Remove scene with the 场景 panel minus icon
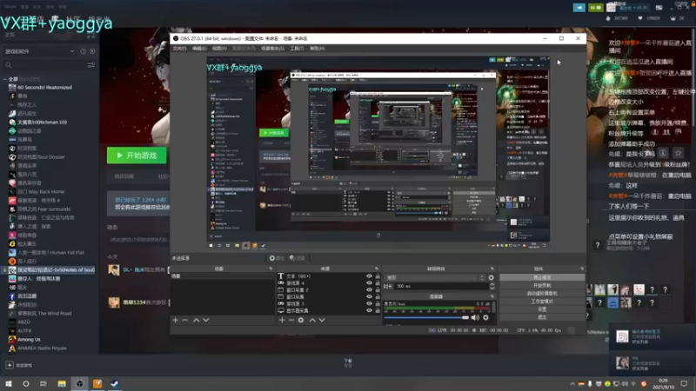 click(185, 320)
